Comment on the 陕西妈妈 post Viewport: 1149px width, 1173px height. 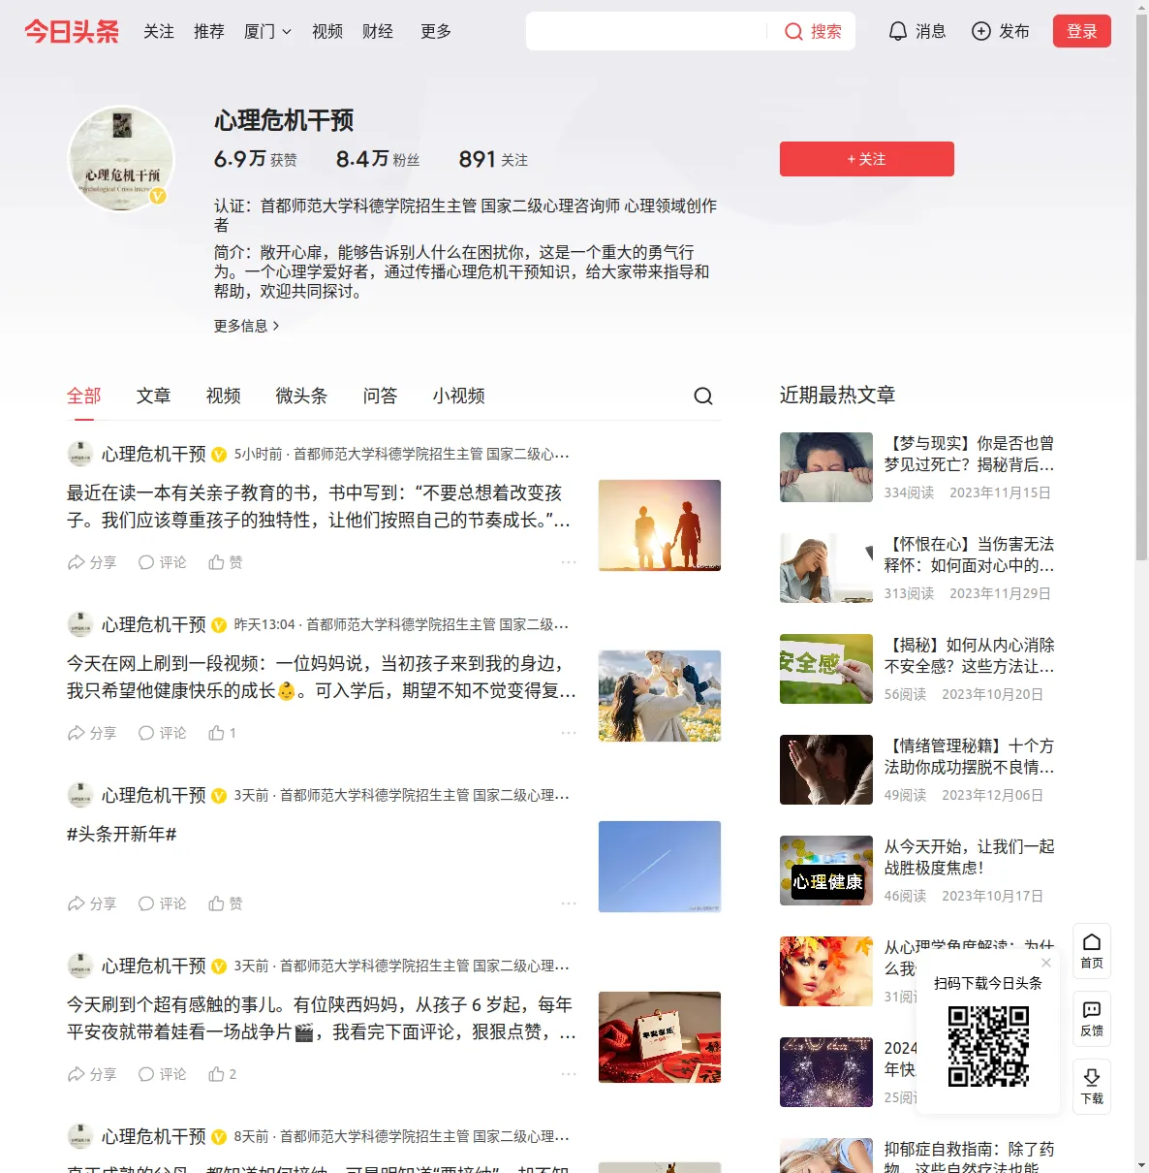[x=162, y=1074]
